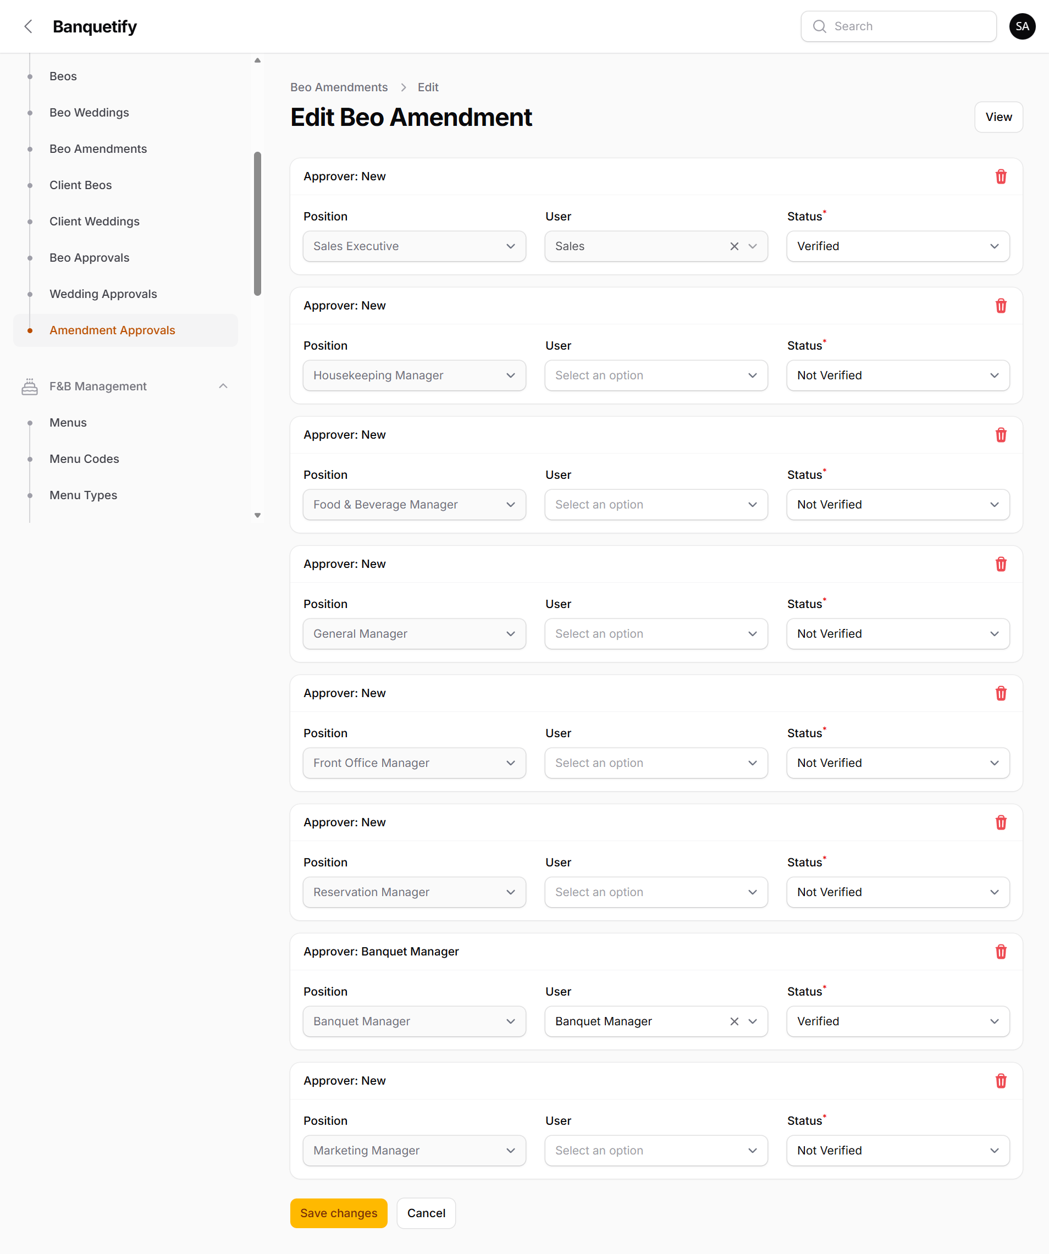Open status dropdown for Reservation Manager
Viewport: 1049px width, 1254px height.
(897, 892)
